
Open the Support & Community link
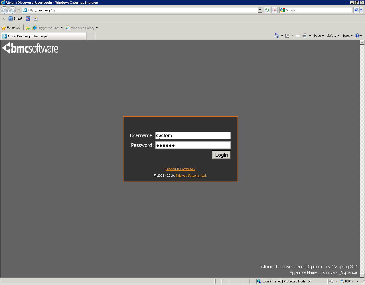[180, 169]
